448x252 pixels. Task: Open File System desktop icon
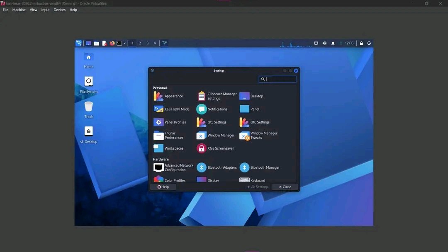pyautogui.click(x=89, y=85)
